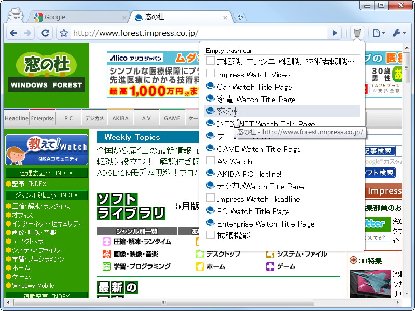415x311 pixels.
Task: Open the page actions document icon
Action: [x=376, y=32]
